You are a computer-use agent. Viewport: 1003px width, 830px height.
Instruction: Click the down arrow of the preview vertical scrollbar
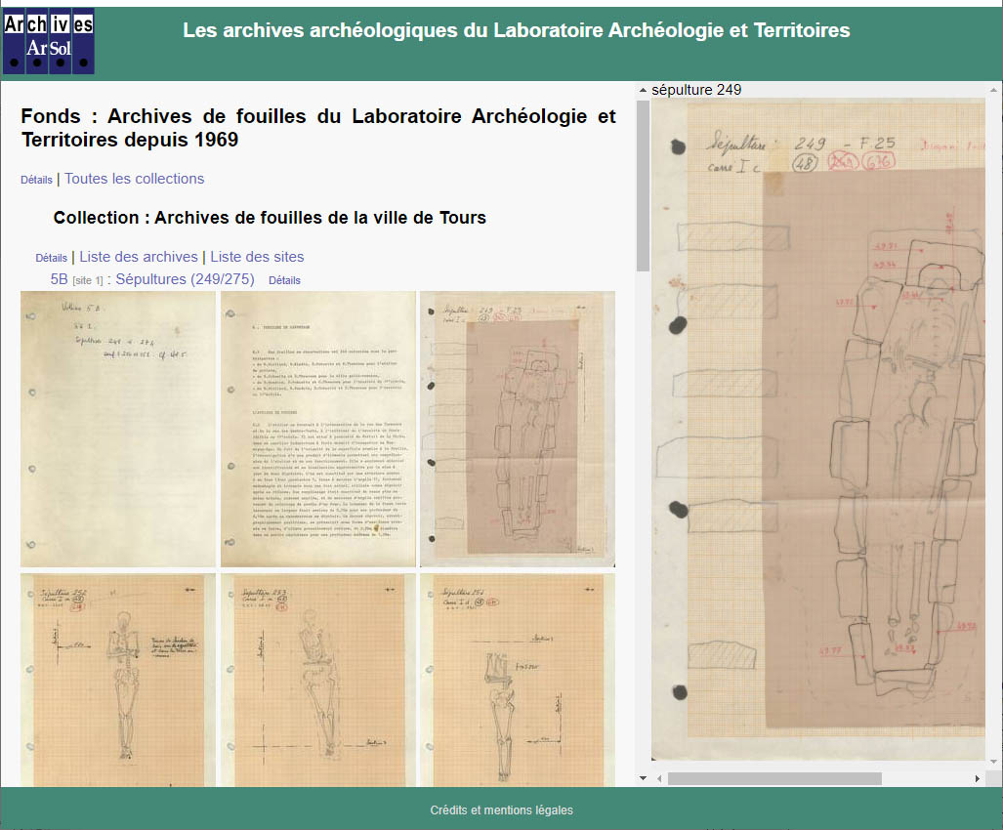tap(993, 762)
